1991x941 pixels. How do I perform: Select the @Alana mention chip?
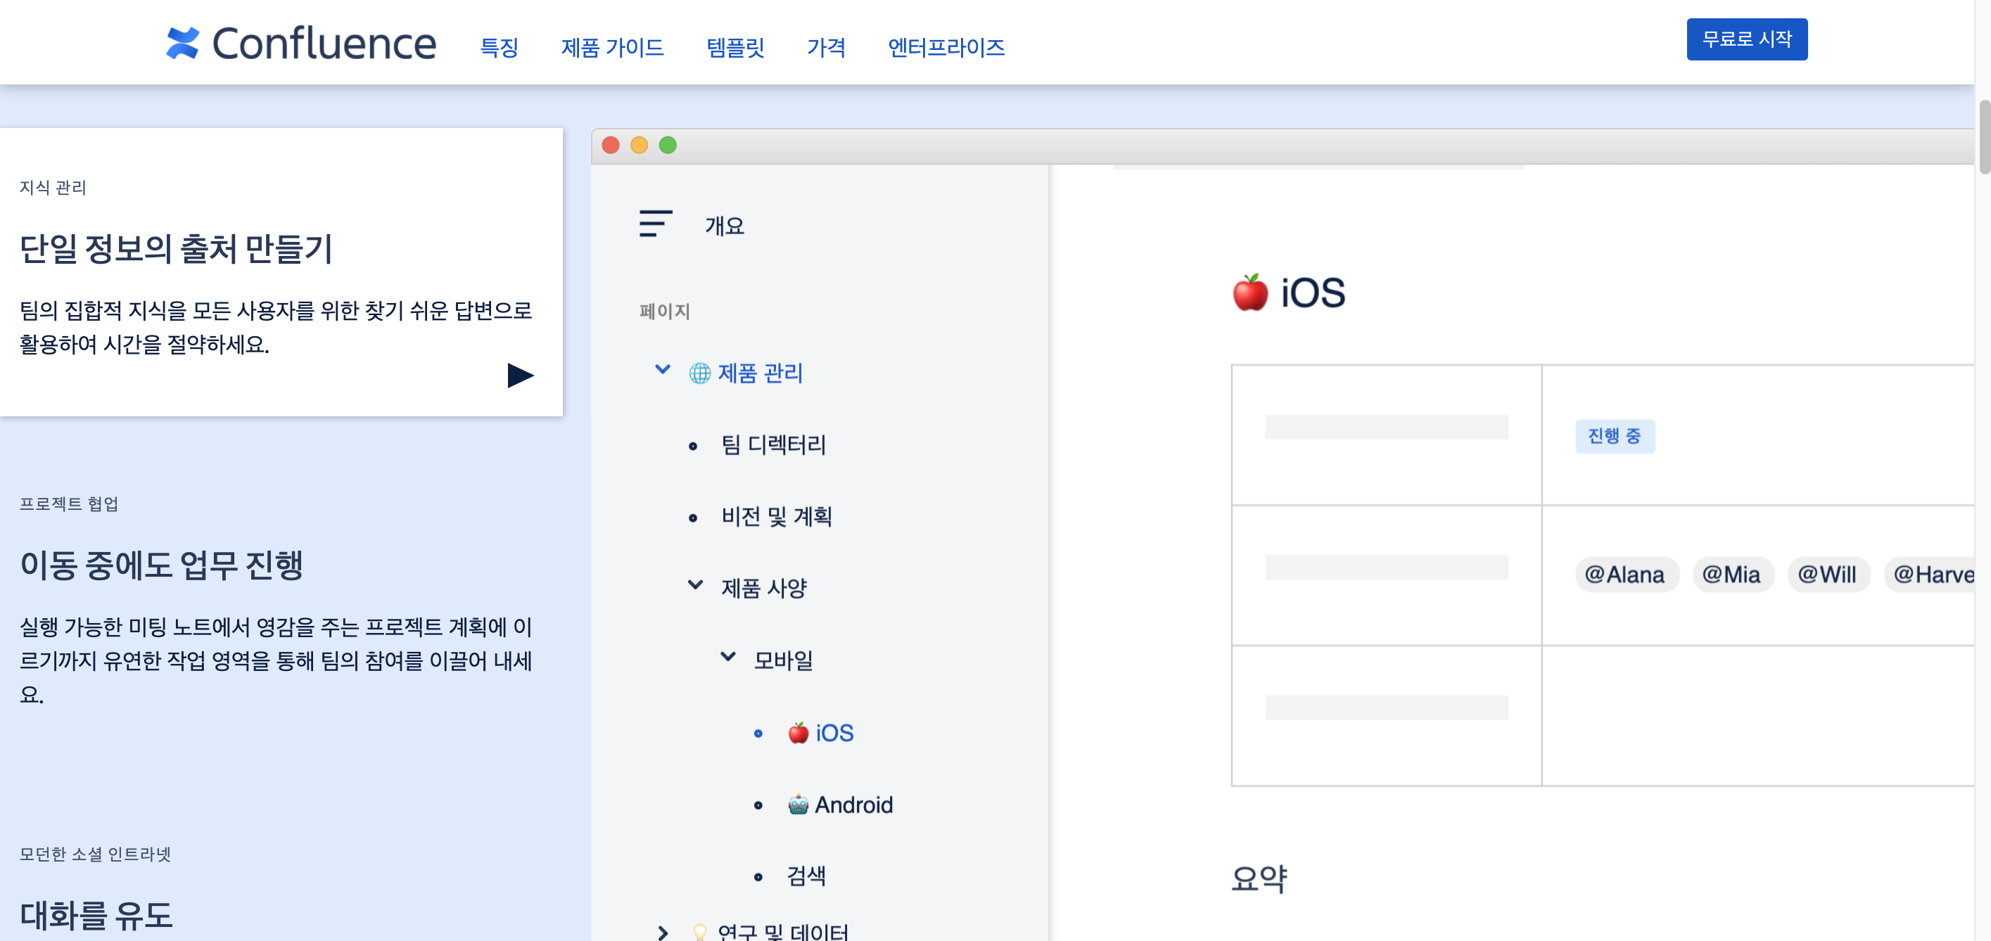pyautogui.click(x=1624, y=574)
